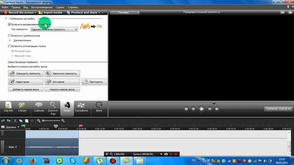Enable Включить оптимизацию голоса checkbox
This screenshot has width=294, height=165.
coord(9,46)
